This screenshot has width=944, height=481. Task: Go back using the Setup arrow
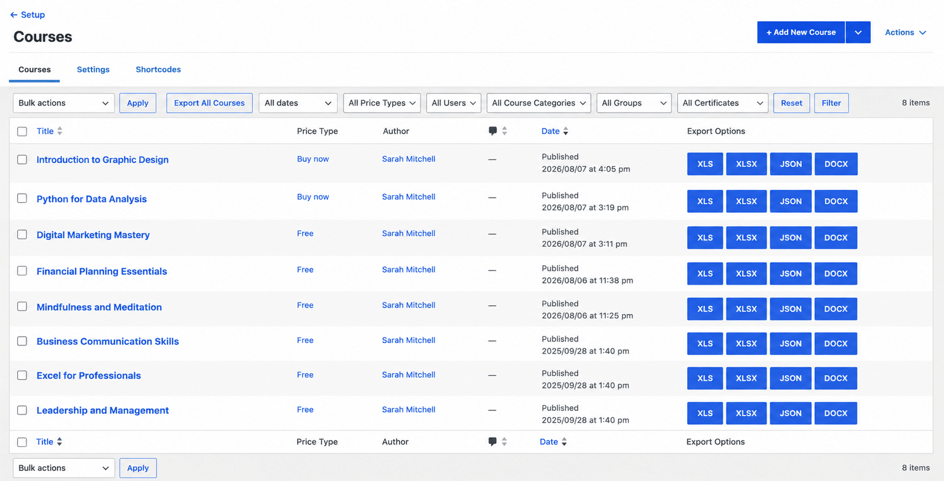(x=14, y=15)
